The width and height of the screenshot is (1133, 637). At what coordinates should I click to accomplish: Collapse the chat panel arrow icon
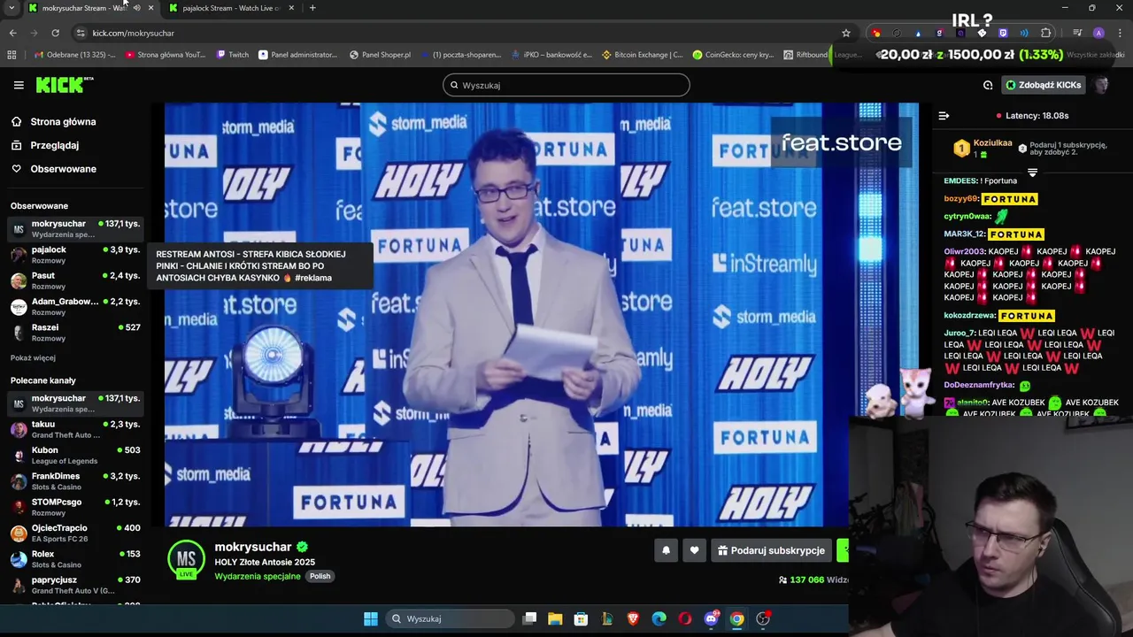(x=944, y=115)
